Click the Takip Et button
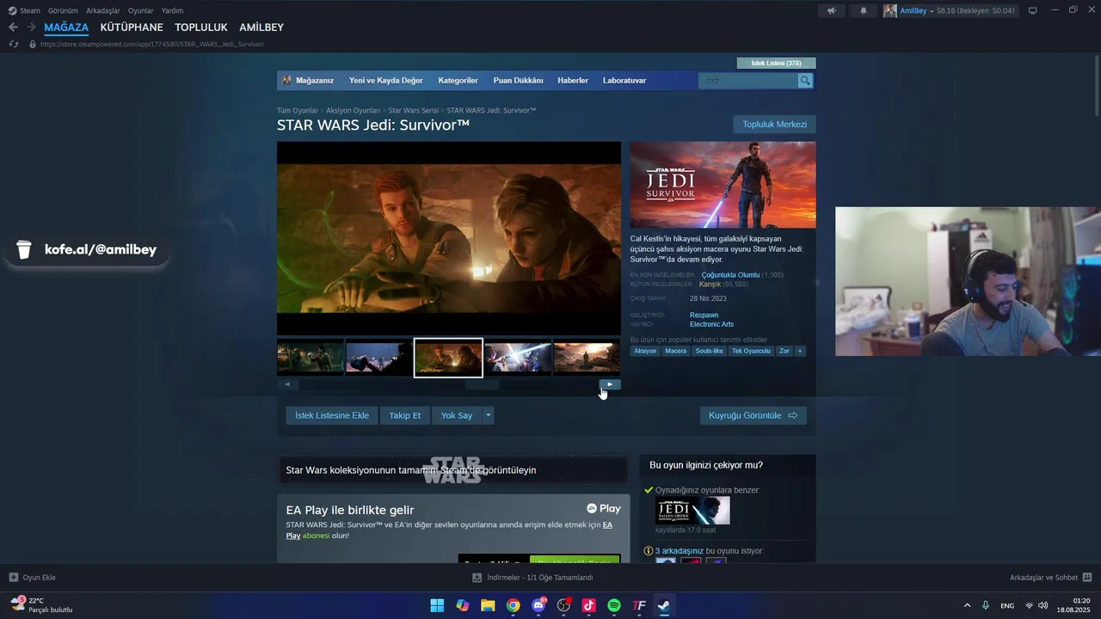Screen dimensions: 1101x619 tap(405, 415)
